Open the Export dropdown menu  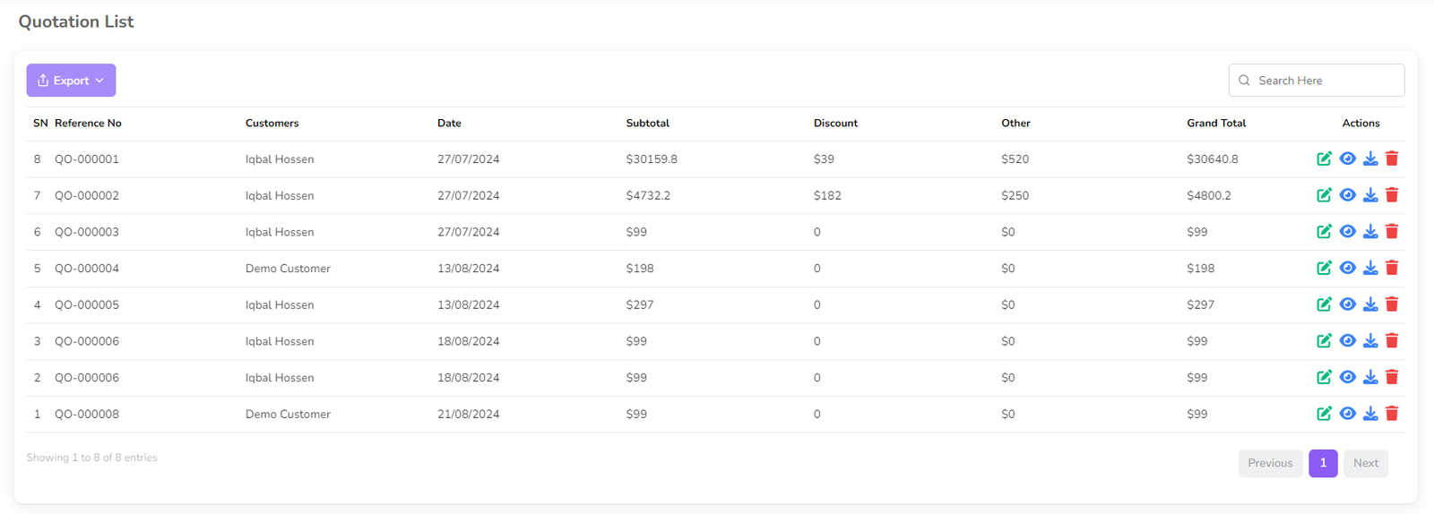71,81
